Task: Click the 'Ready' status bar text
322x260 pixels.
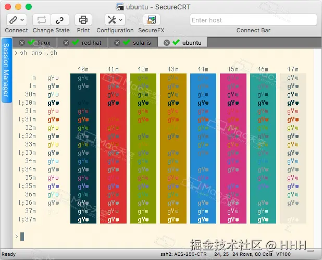Action: pos(9,254)
